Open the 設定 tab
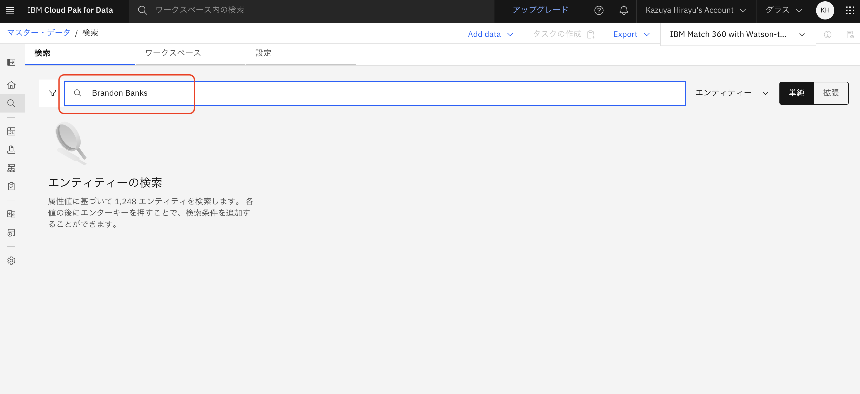The image size is (860, 394). click(263, 53)
